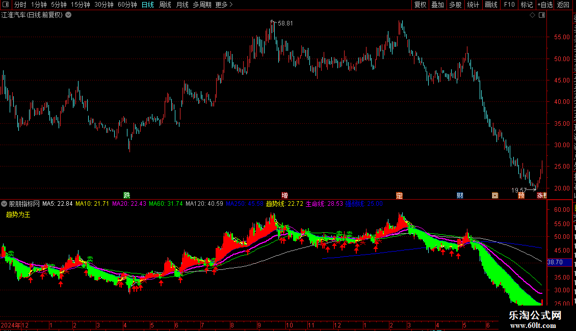Click the orange 定 event marker
The height and width of the screenshot is (331, 576).
click(399, 195)
